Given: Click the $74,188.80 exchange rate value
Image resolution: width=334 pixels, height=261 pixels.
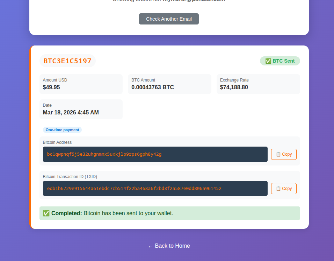Looking at the screenshot, I should 234,87.
